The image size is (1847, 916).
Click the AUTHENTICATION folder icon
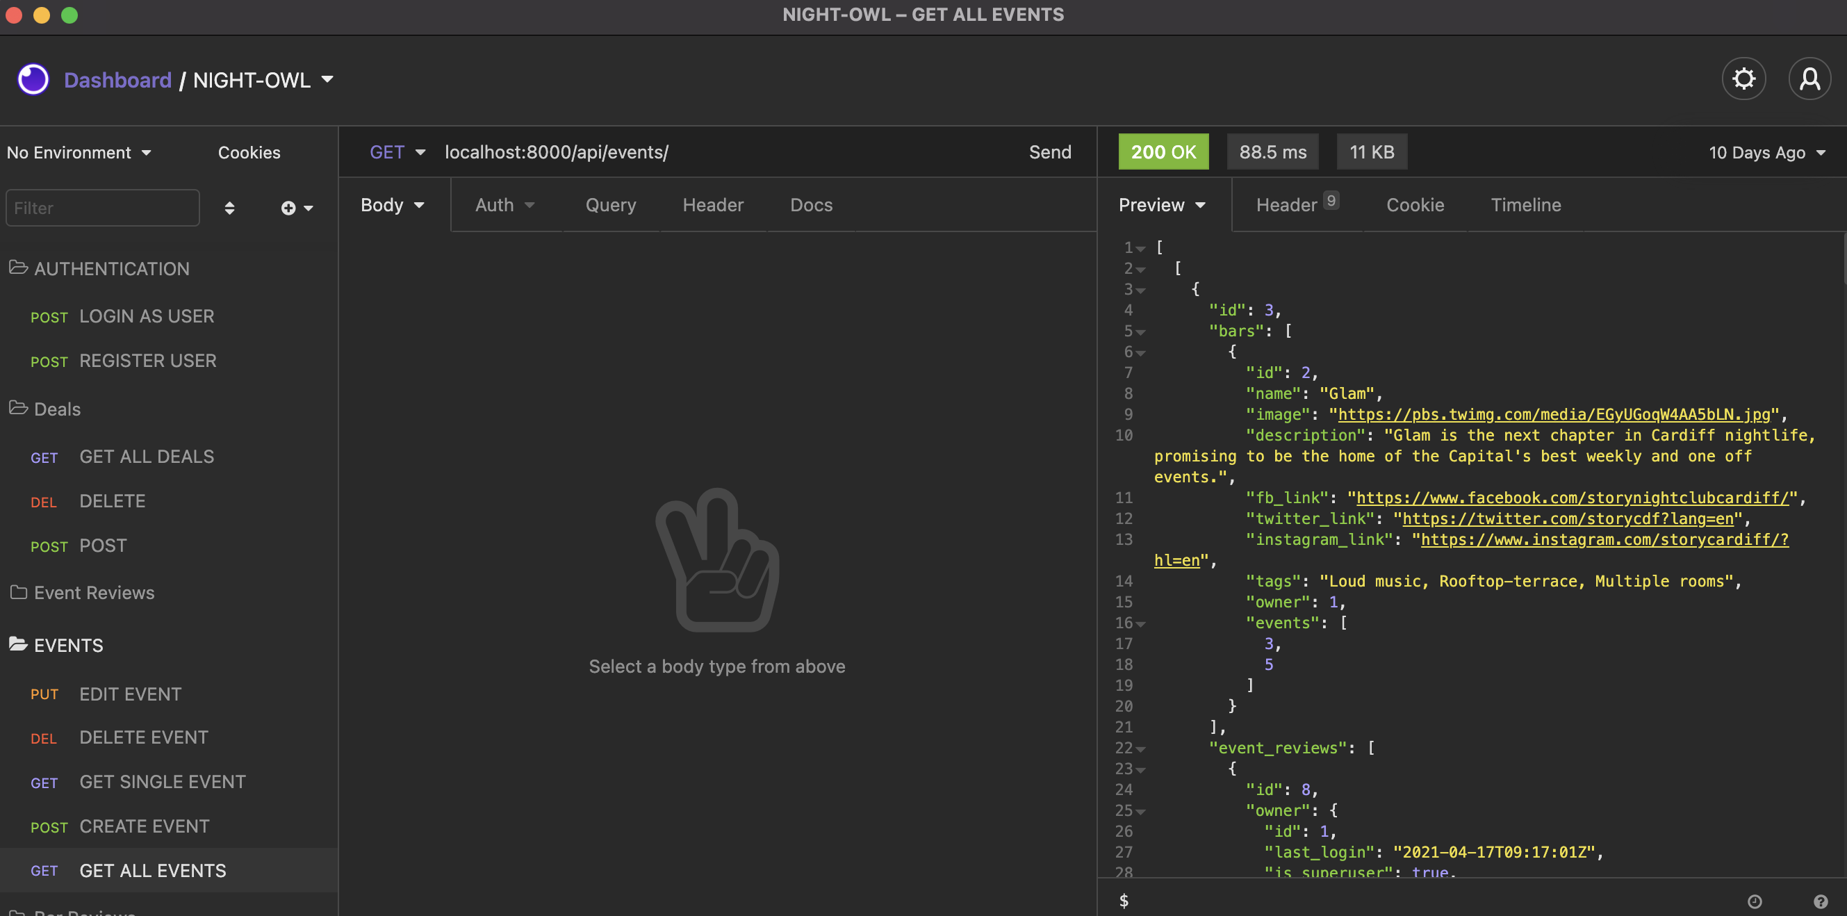19,268
